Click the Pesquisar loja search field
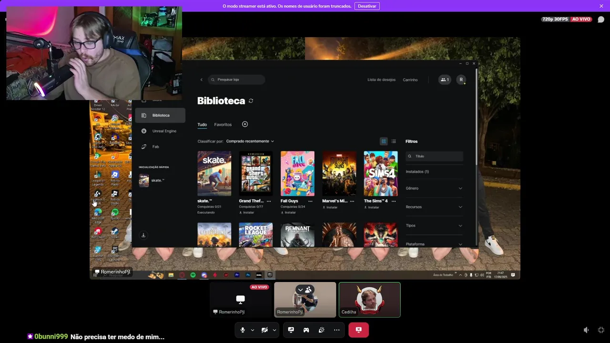The width and height of the screenshot is (610, 343). coord(236,80)
